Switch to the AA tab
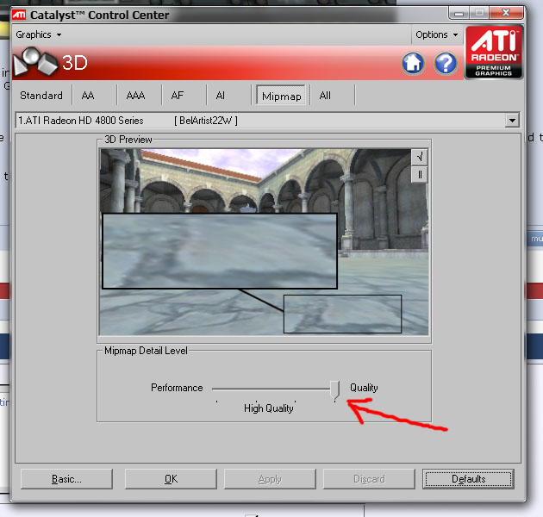 point(88,96)
